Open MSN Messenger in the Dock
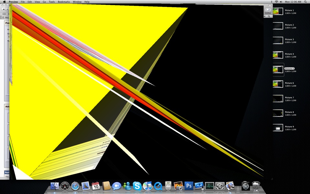This screenshot has height=194, width=310. (127, 186)
